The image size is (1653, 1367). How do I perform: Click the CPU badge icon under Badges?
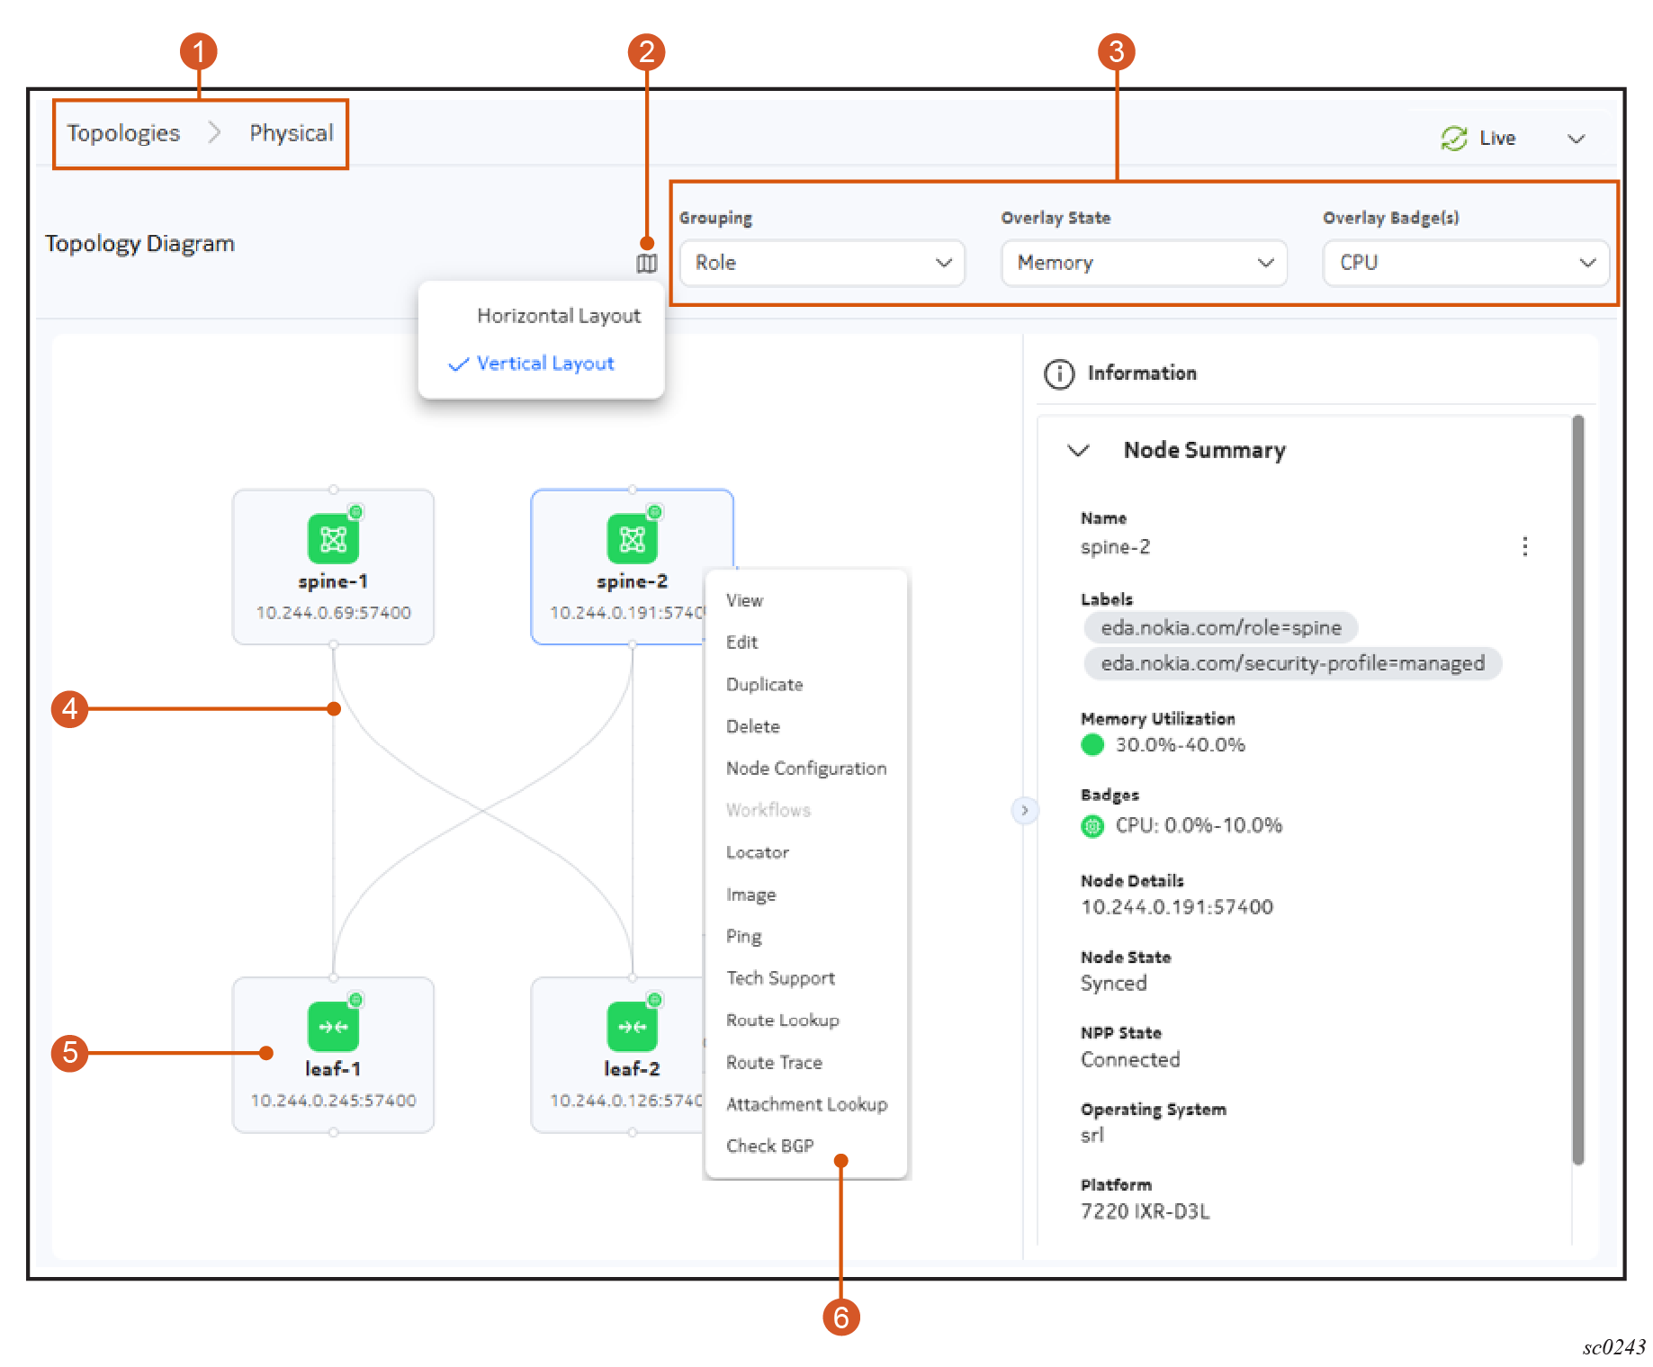point(1092,826)
